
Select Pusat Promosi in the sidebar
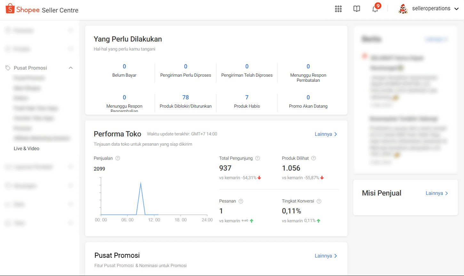[x=30, y=68]
